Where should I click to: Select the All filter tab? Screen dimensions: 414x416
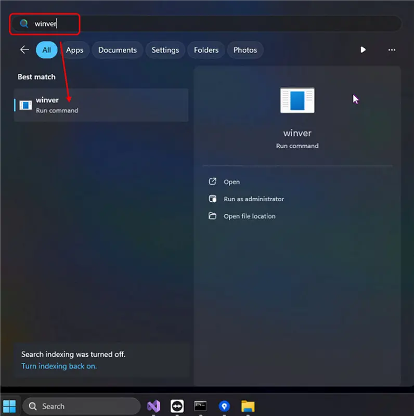(47, 50)
